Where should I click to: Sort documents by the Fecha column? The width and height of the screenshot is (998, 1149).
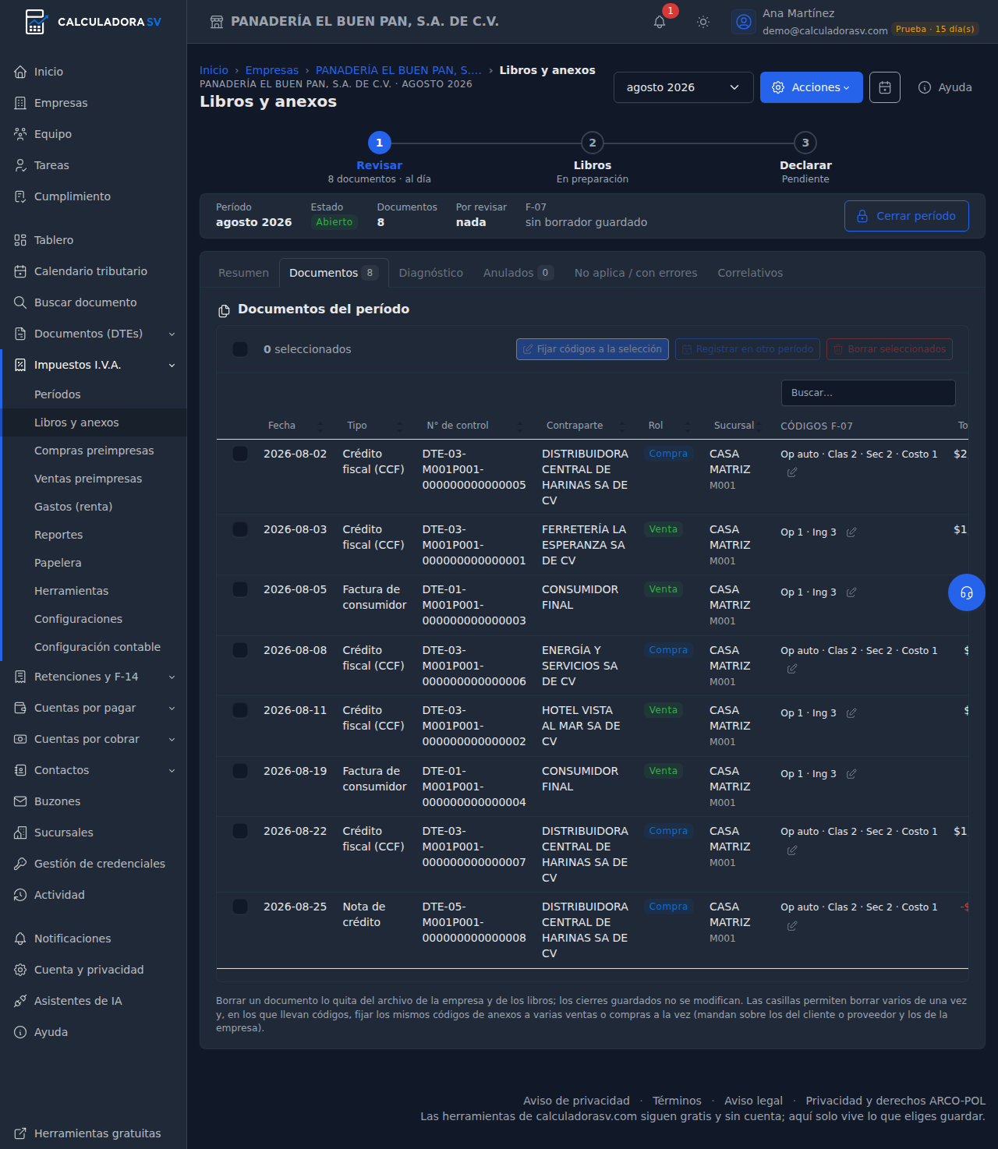click(295, 426)
